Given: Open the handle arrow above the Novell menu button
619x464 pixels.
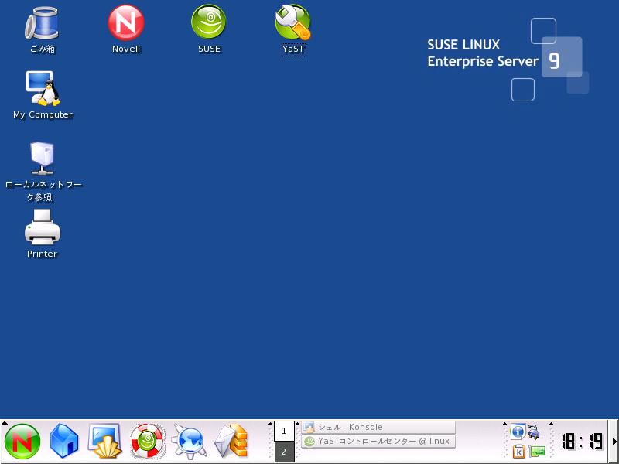Looking at the screenshot, I should coord(5,424).
